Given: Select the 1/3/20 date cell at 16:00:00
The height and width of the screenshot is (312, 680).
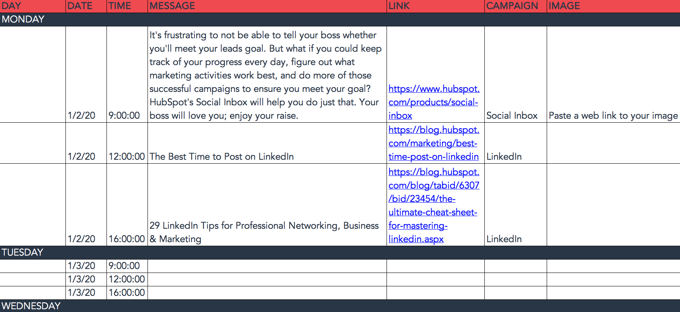Looking at the screenshot, I should [x=86, y=293].
